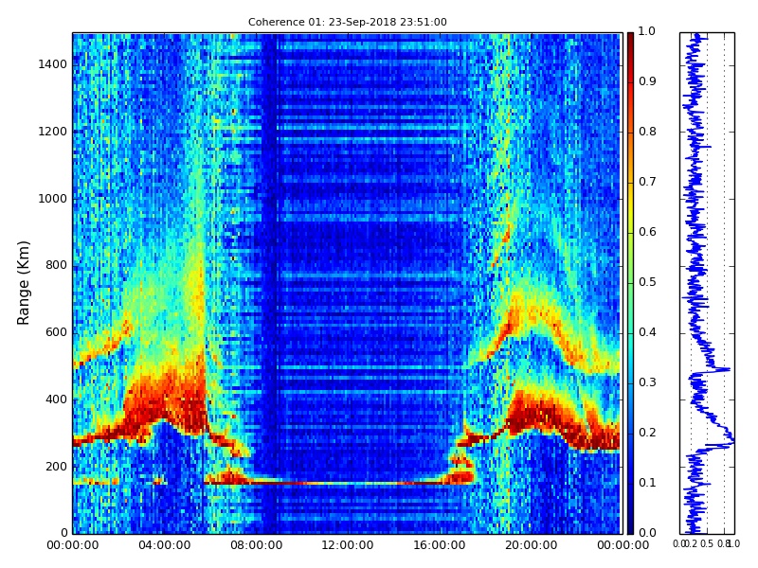This screenshot has width=758, height=568.
Task: Click the 04:00:00 time axis label
Action: 164,545
